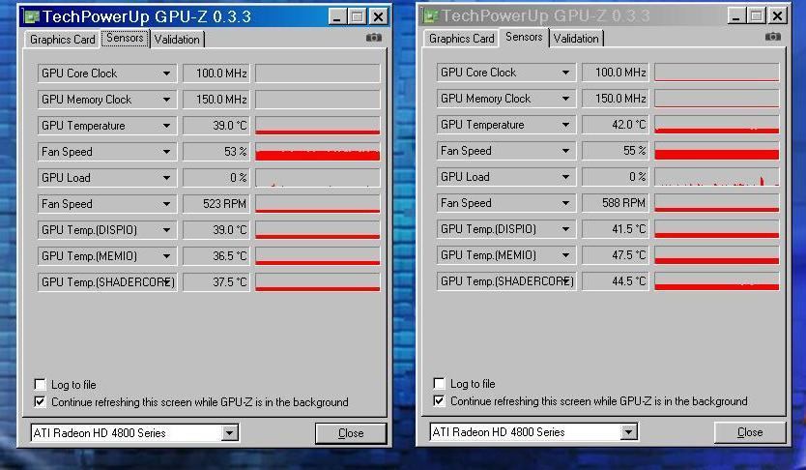Click the 47.5 °C MEMIO value in the right window

pyautogui.click(x=616, y=255)
